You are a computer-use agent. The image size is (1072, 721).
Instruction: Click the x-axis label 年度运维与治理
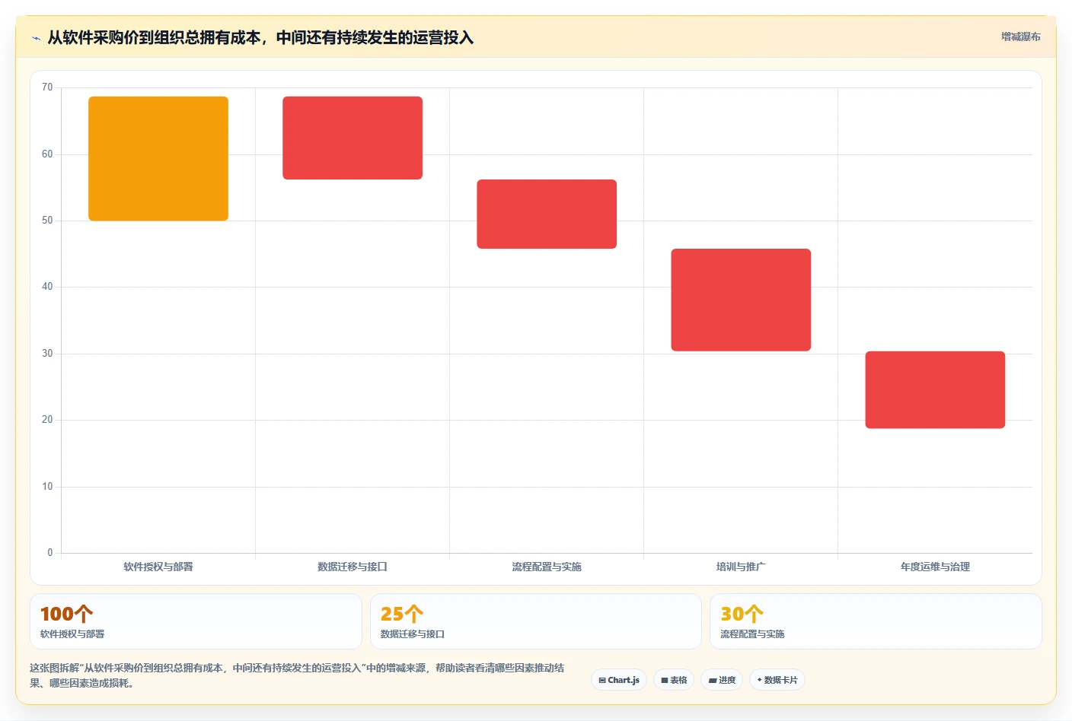[935, 567]
